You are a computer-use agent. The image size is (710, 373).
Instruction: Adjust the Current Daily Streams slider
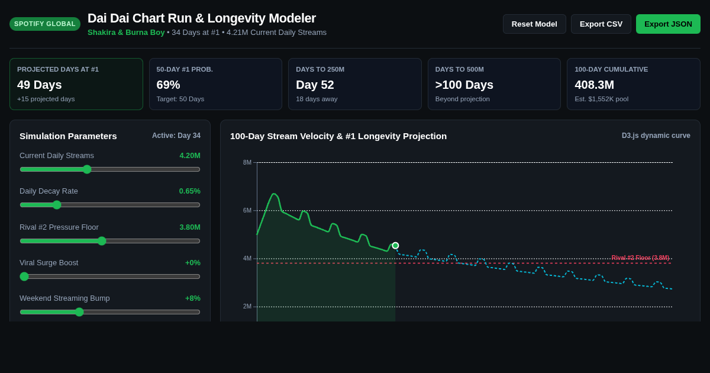[110, 169]
